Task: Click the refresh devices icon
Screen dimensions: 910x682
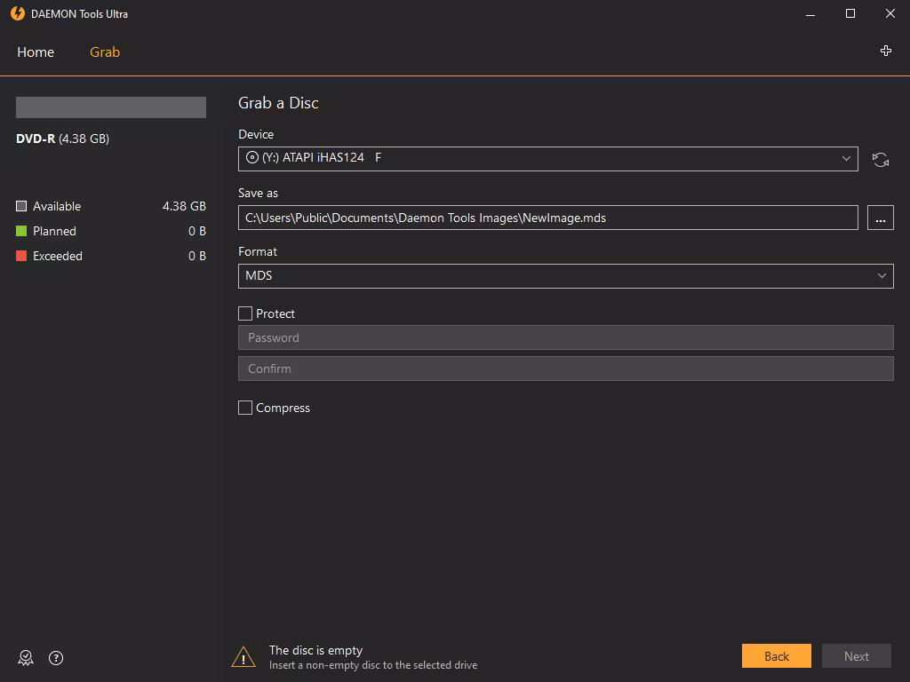Action: tap(880, 160)
